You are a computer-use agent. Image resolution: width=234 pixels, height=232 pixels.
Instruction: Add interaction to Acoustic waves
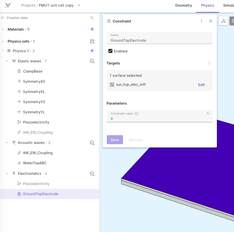pos(92,143)
